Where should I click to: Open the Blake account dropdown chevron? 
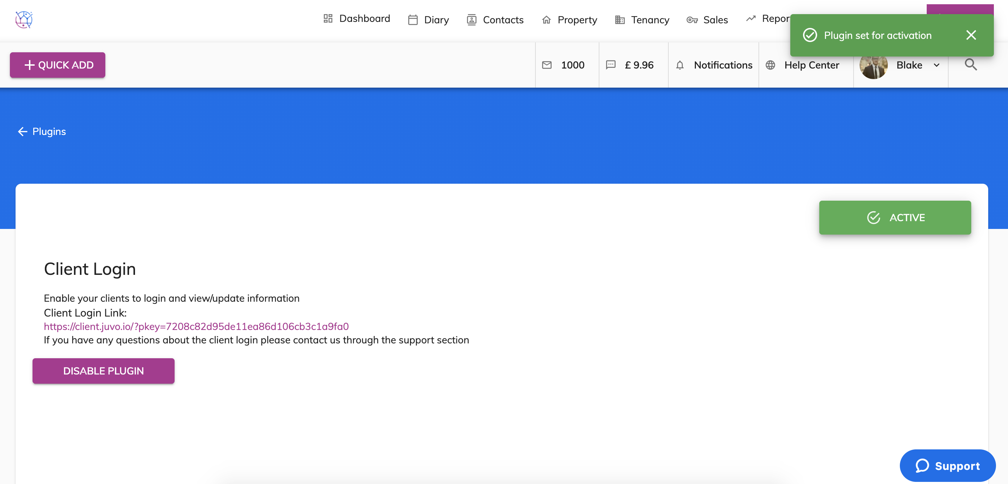[937, 65]
